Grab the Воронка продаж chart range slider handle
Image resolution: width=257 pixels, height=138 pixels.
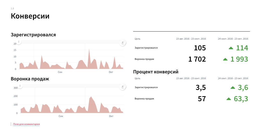point(20,86)
